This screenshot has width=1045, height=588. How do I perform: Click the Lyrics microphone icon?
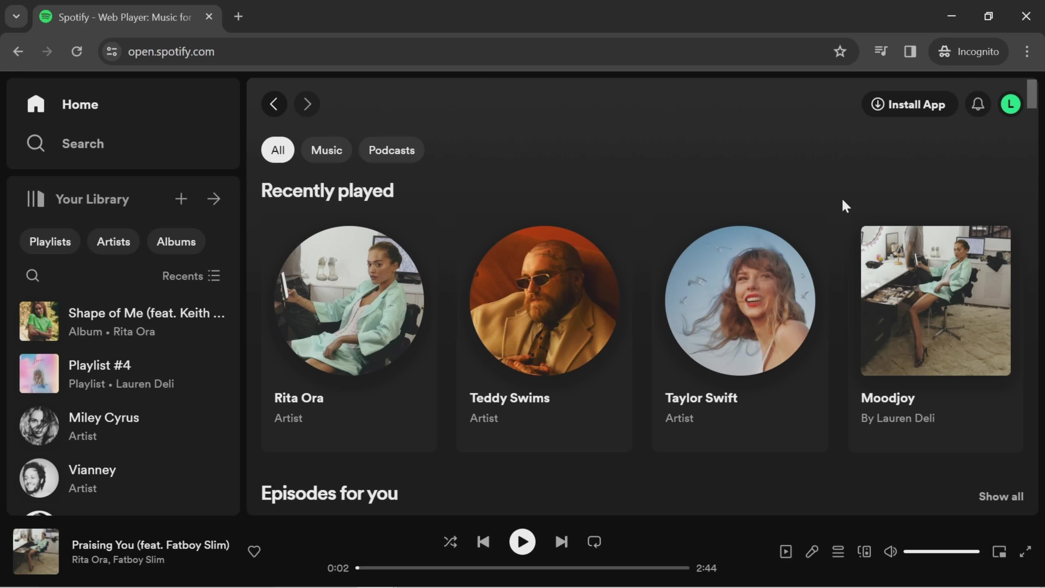pyautogui.click(x=812, y=552)
